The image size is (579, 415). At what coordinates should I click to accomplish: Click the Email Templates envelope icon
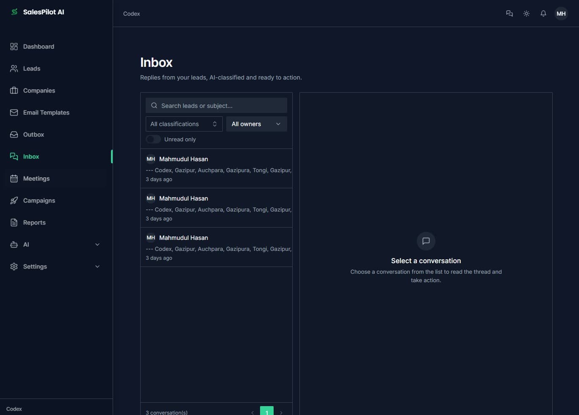(14, 113)
